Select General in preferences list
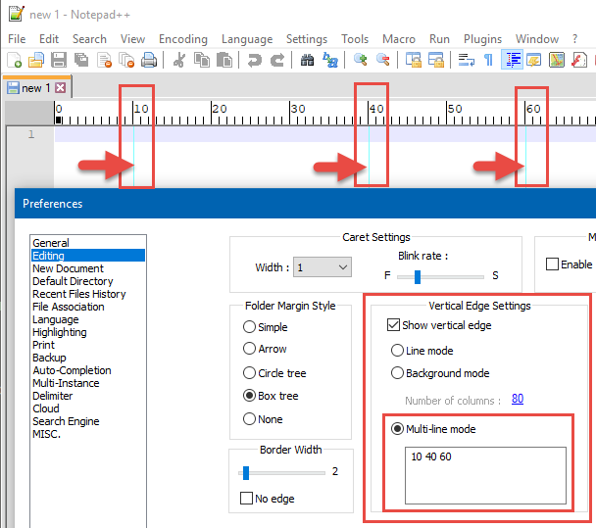596x528 pixels. click(x=88, y=243)
